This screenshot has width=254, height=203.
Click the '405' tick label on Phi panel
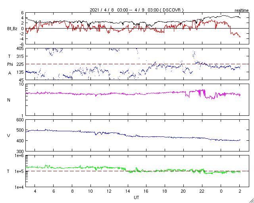click(x=20, y=48)
